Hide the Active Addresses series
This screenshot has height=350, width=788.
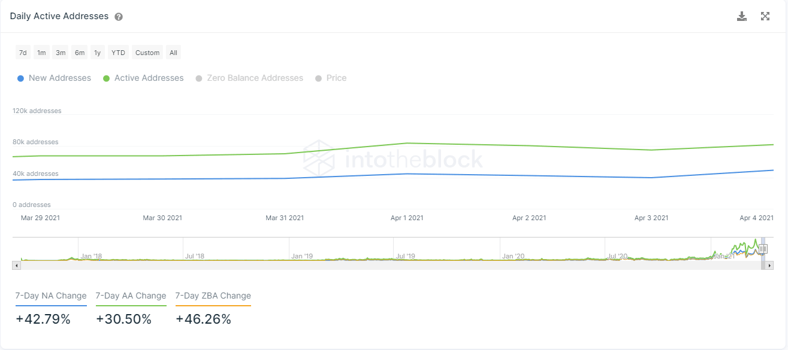pos(143,78)
